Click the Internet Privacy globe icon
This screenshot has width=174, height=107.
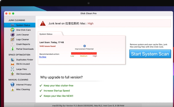12,84
